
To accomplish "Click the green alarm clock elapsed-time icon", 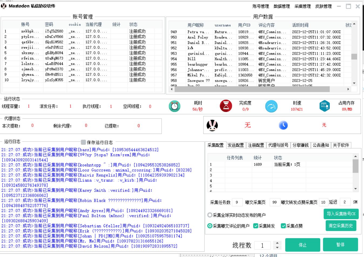I will coord(175,106).
